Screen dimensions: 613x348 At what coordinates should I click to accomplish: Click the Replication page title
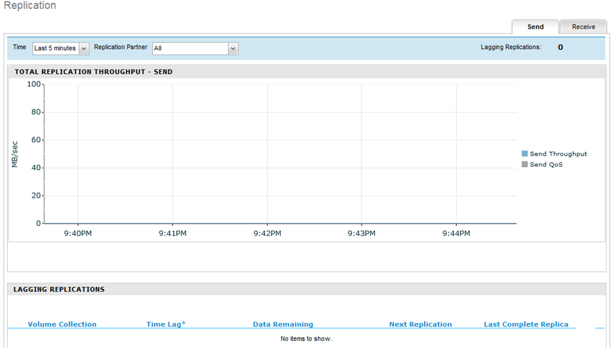point(30,6)
